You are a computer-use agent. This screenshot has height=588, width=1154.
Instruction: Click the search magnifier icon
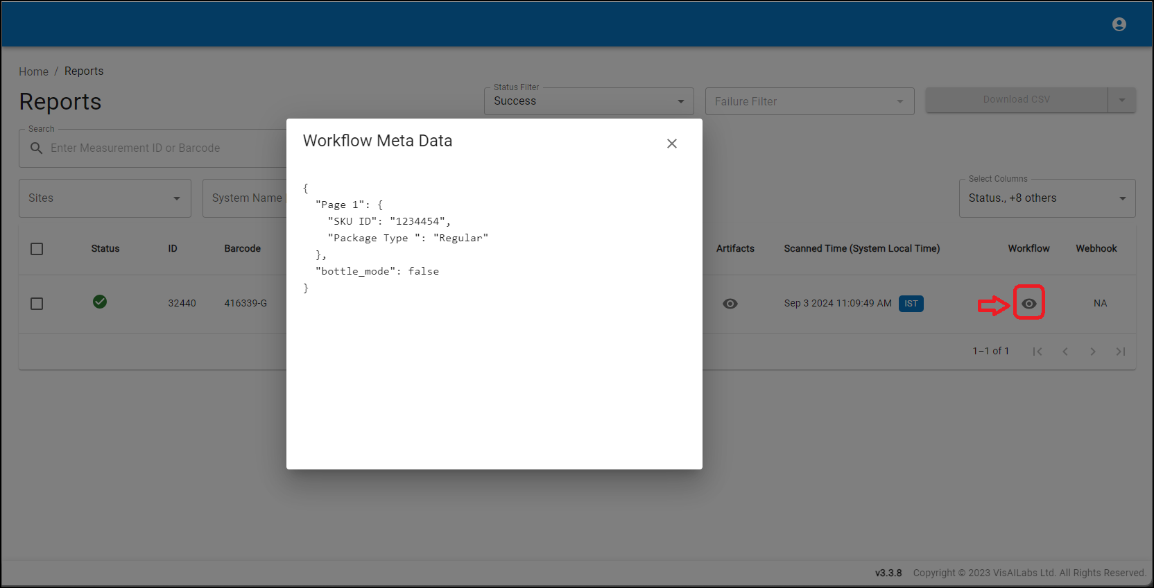pyautogui.click(x=37, y=148)
